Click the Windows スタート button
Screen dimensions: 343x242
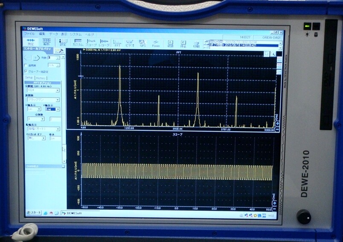point(34,212)
